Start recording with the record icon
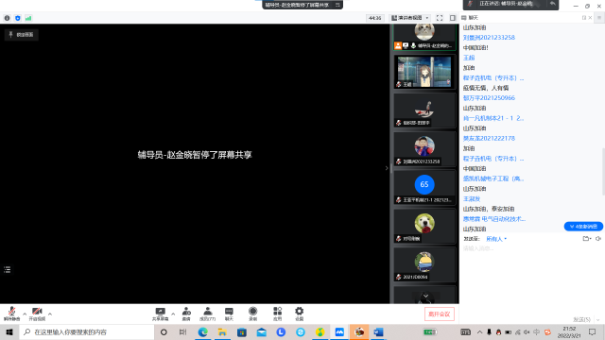 [x=252, y=314]
